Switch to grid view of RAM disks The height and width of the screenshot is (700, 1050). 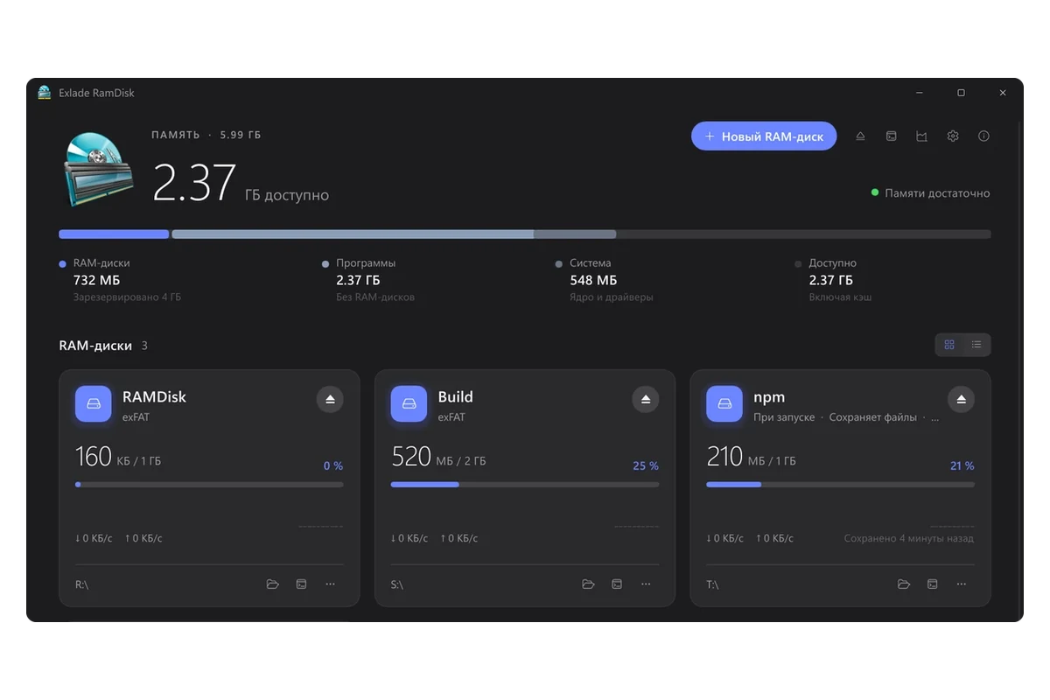tap(949, 345)
